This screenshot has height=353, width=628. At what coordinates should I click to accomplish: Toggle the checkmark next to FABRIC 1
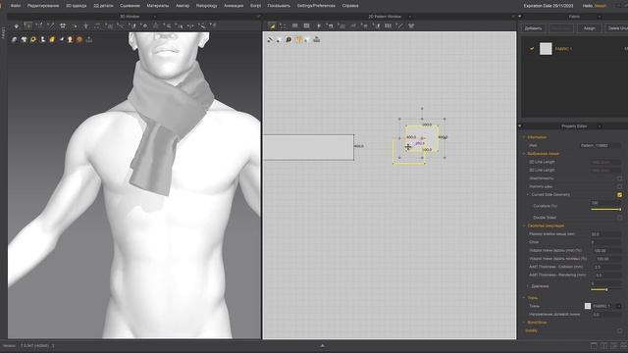[x=532, y=49]
